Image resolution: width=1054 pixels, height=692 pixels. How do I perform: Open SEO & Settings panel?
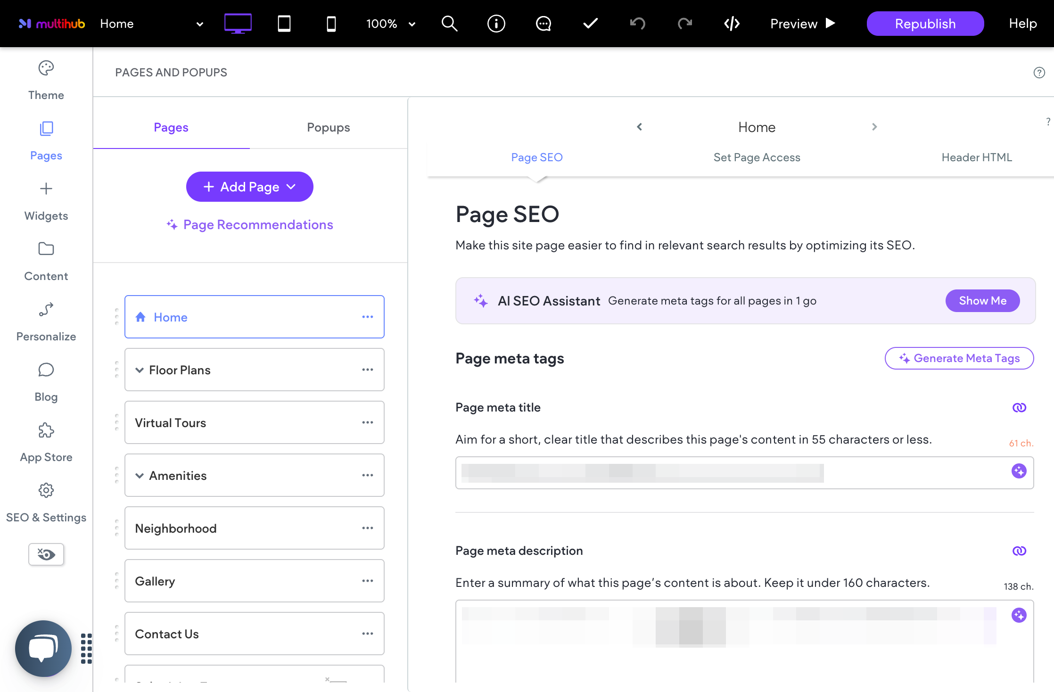[46, 503]
